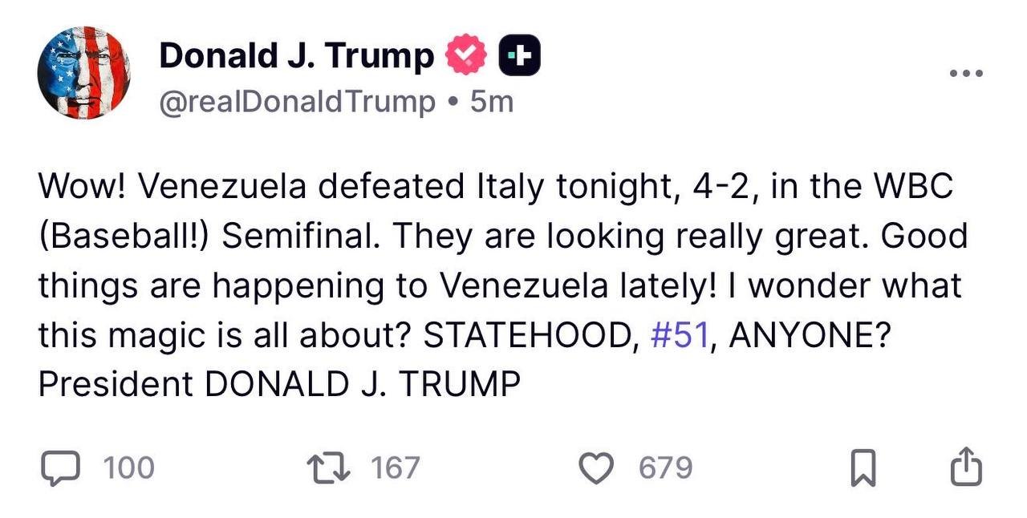This screenshot has height=518, width=1027.
Task: Click the 100 replies count
Action: click(x=128, y=467)
